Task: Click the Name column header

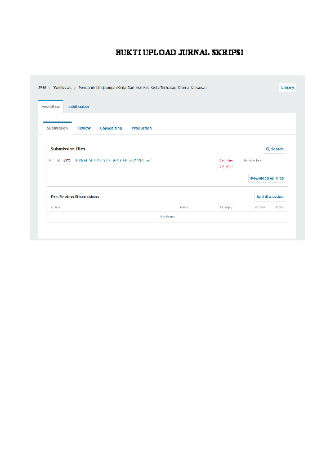Action: pyautogui.click(x=55, y=207)
